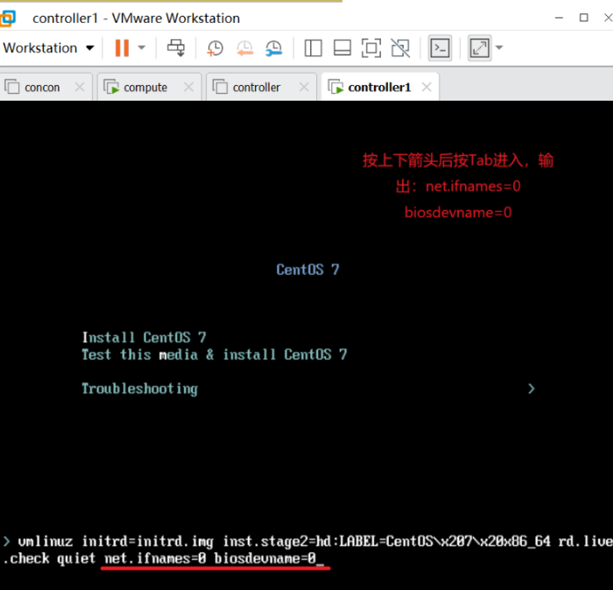Toggle the library sidebar view
613x590 pixels.
tap(314, 48)
